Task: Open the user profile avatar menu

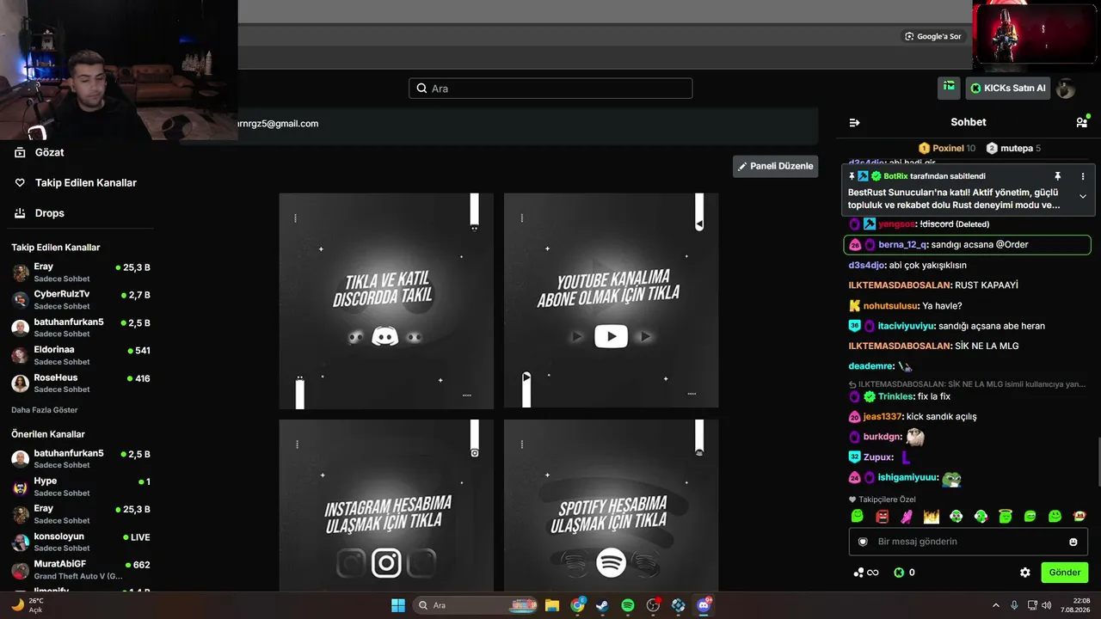Action: coord(1065,88)
